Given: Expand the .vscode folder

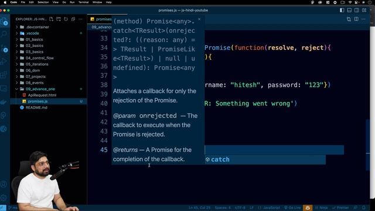Looking at the screenshot, I should point(49,33).
